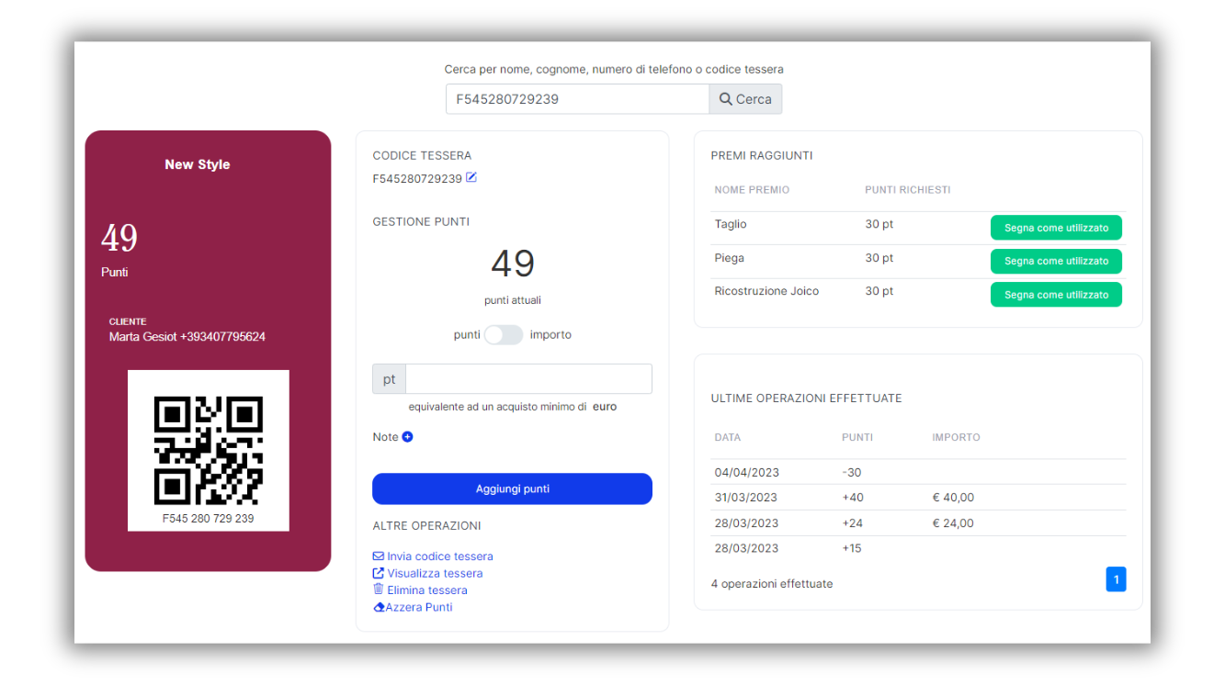Click into the pt points input field

528,379
